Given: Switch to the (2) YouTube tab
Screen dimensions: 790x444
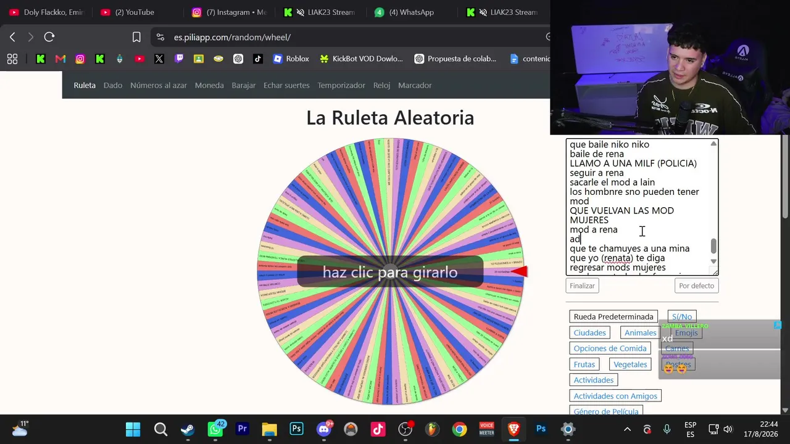Looking at the screenshot, I should pyautogui.click(x=127, y=12).
